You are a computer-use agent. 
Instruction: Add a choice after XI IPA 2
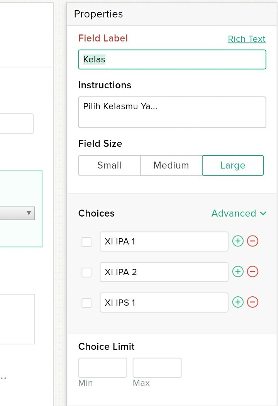pos(238,272)
